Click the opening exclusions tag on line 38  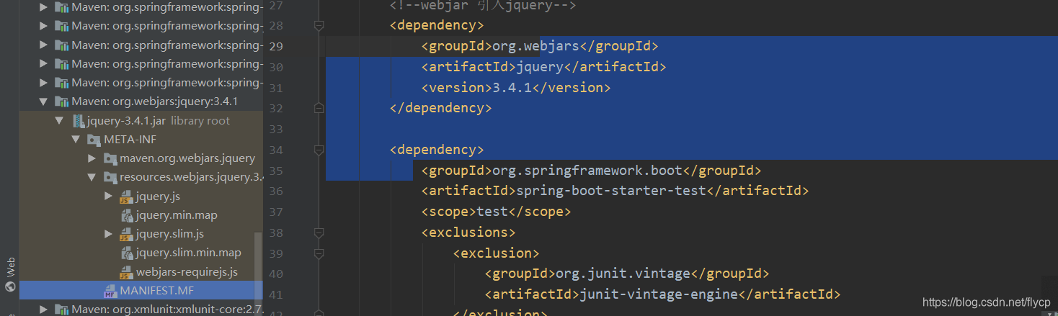coord(468,233)
